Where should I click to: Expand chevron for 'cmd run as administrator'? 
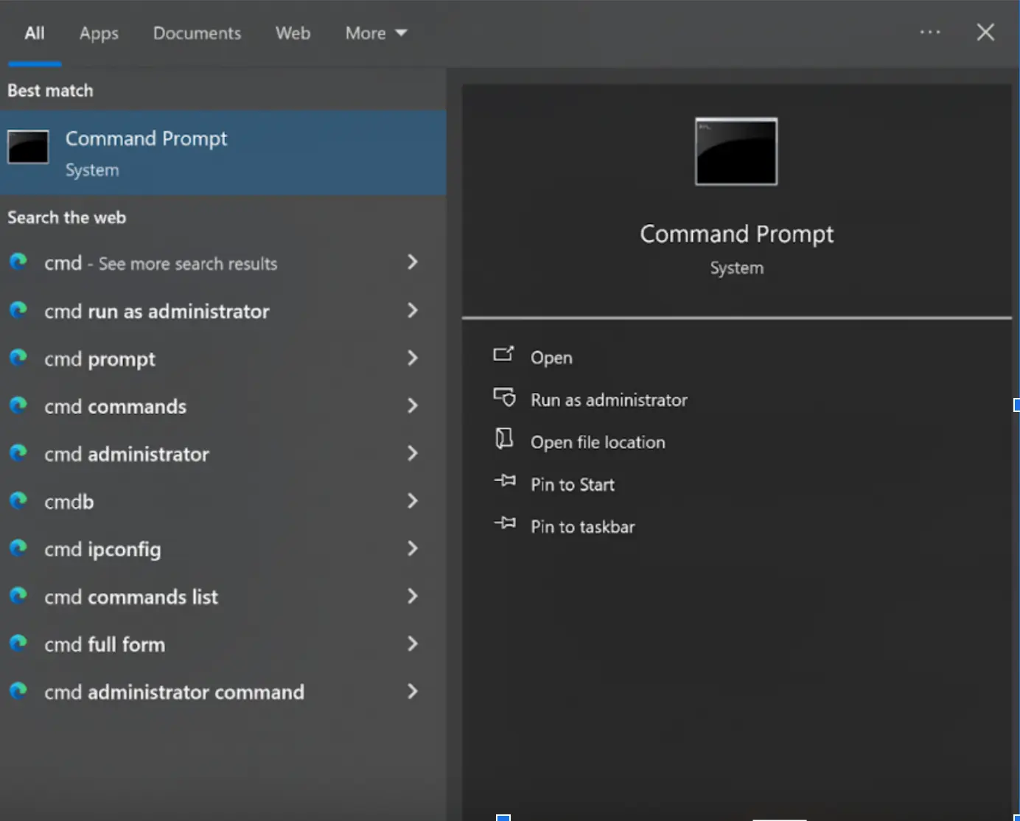[413, 310]
